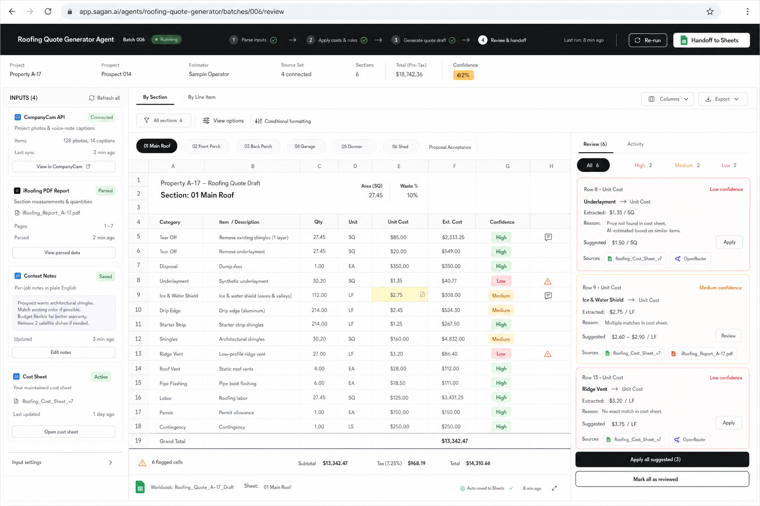Reload the browser page
Viewport: 760px width, 506px height.
48,11
